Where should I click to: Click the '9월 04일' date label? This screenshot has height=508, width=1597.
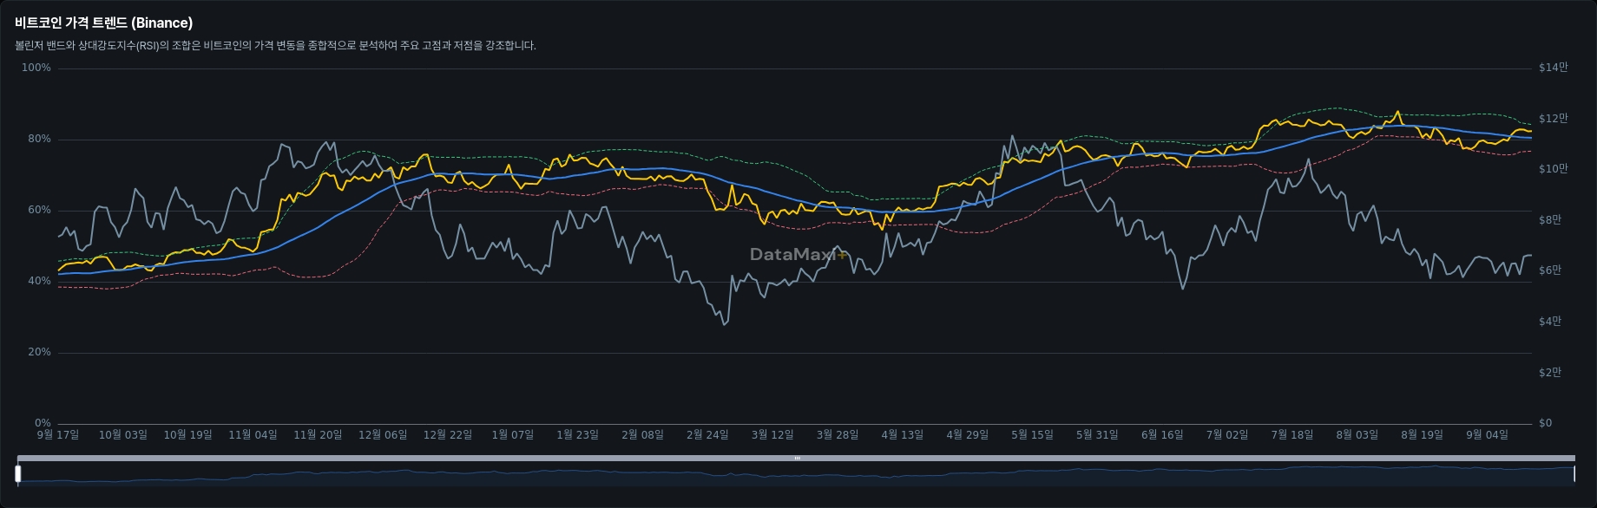pyautogui.click(x=1487, y=435)
